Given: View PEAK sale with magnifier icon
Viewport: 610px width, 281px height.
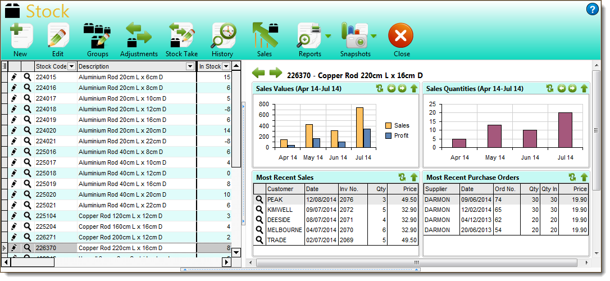Looking at the screenshot, I should click(x=259, y=200).
